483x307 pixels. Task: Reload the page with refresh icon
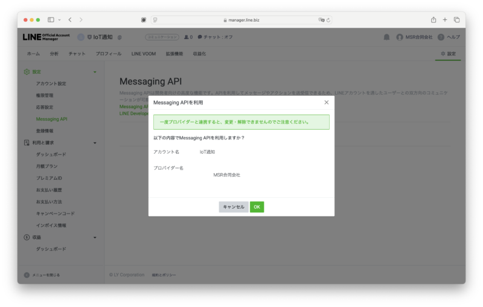(x=328, y=20)
